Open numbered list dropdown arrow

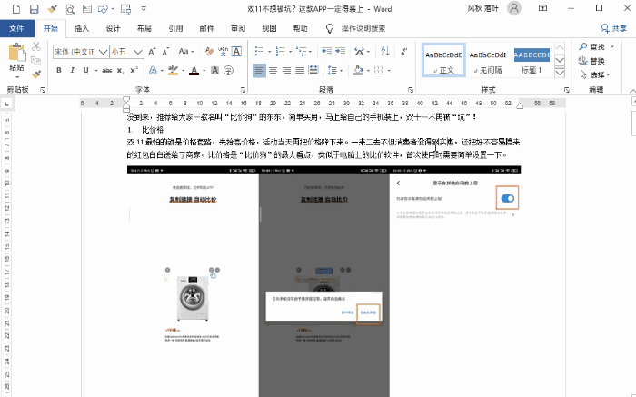point(291,52)
